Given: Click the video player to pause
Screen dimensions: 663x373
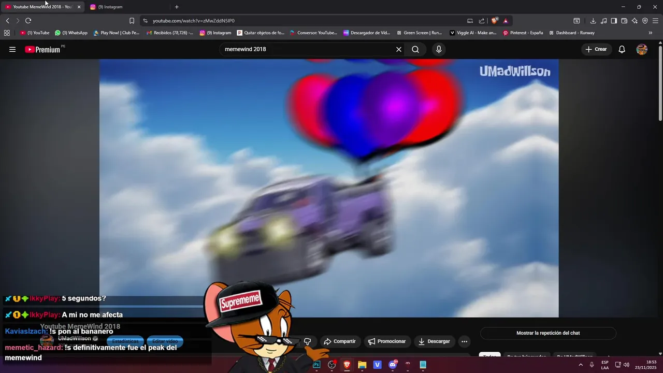Looking at the screenshot, I should click(329, 188).
